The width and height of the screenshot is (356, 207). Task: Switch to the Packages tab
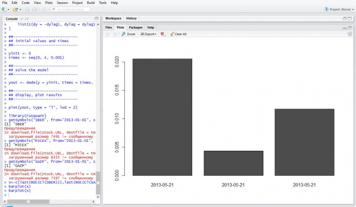135,27
